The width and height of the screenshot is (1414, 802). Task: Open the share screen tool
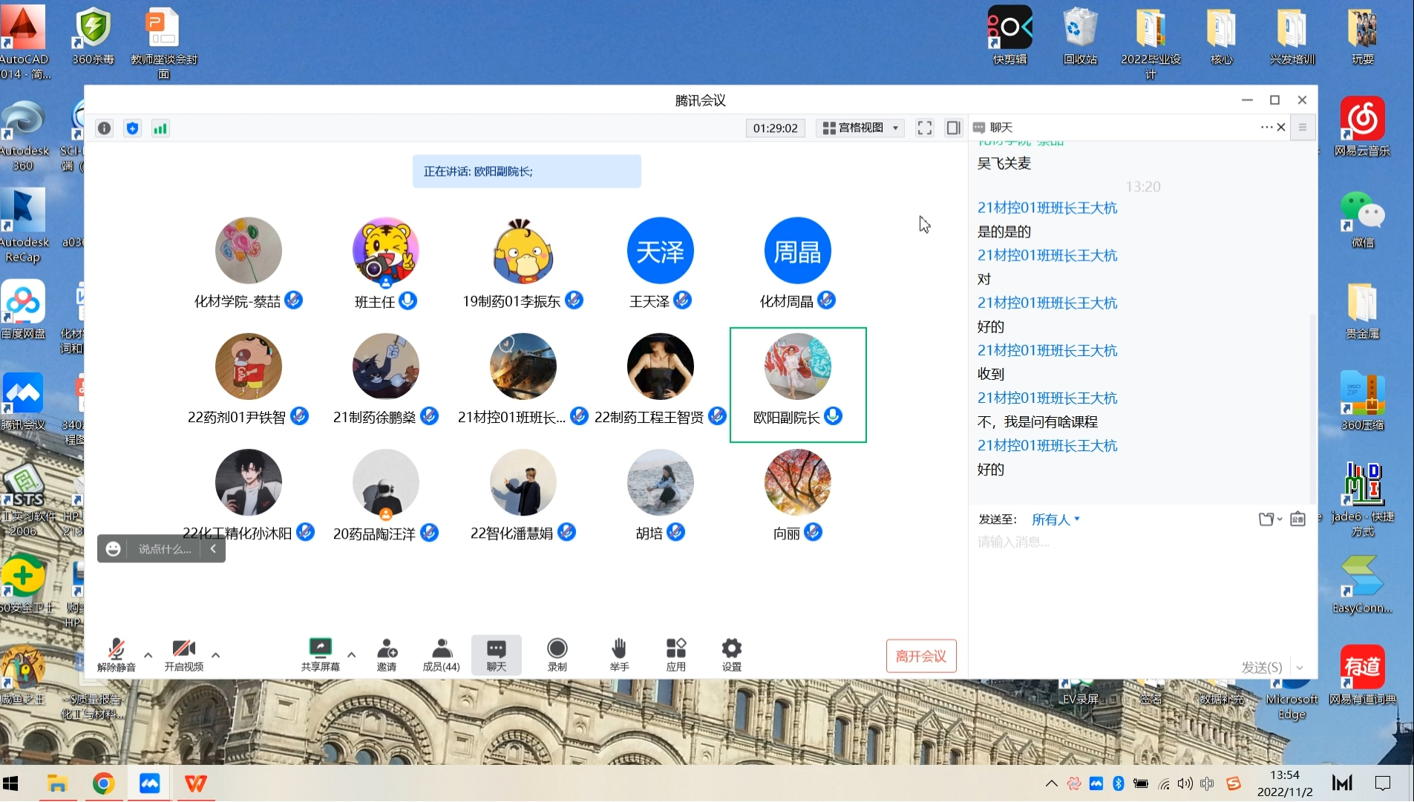point(320,654)
